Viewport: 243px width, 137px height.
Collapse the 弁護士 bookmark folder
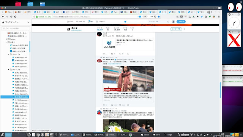(x=6, y=42)
